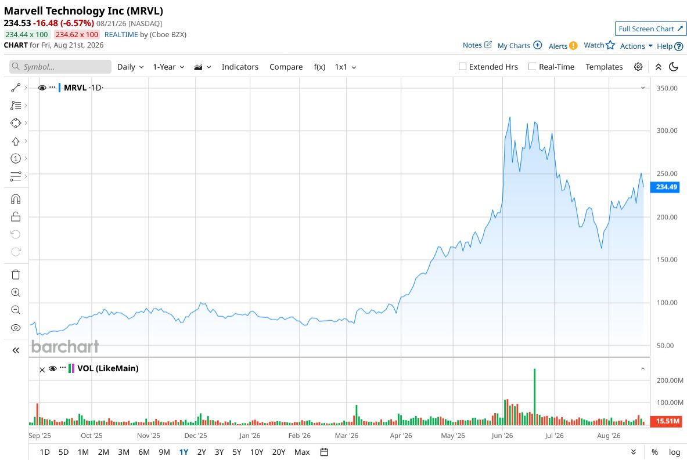Open the Daily frequency dropdown
Viewport: 687px width, 460px height.
pyautogui.click(x=130, y=67)
